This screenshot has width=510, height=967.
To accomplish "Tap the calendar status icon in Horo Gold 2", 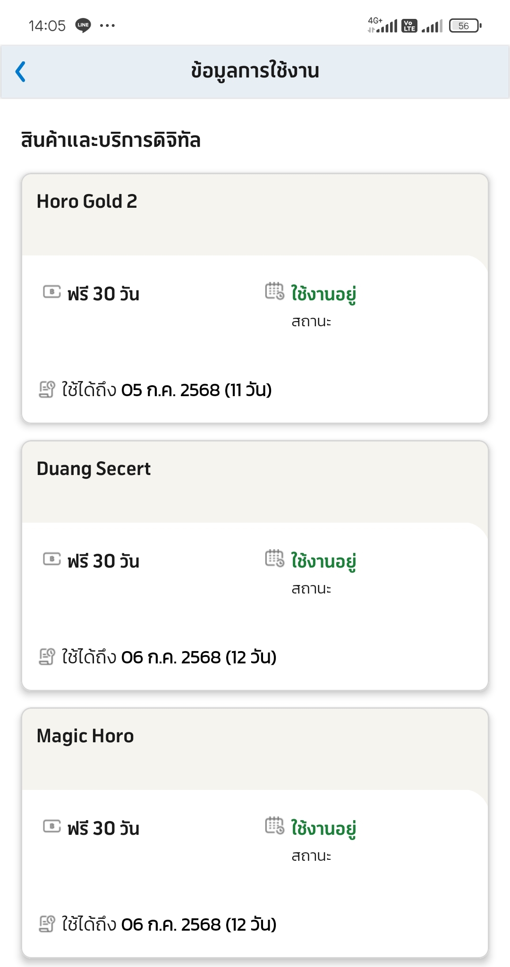I will [x=275, y=291].
